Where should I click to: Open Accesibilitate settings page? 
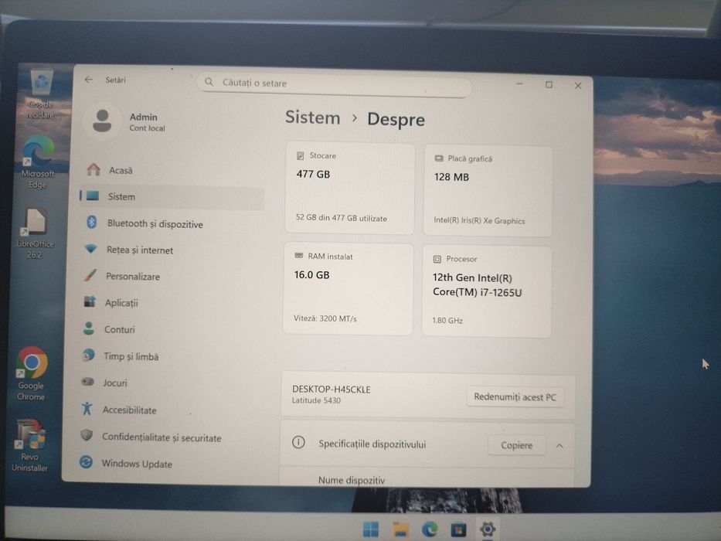tap(130, 410)
